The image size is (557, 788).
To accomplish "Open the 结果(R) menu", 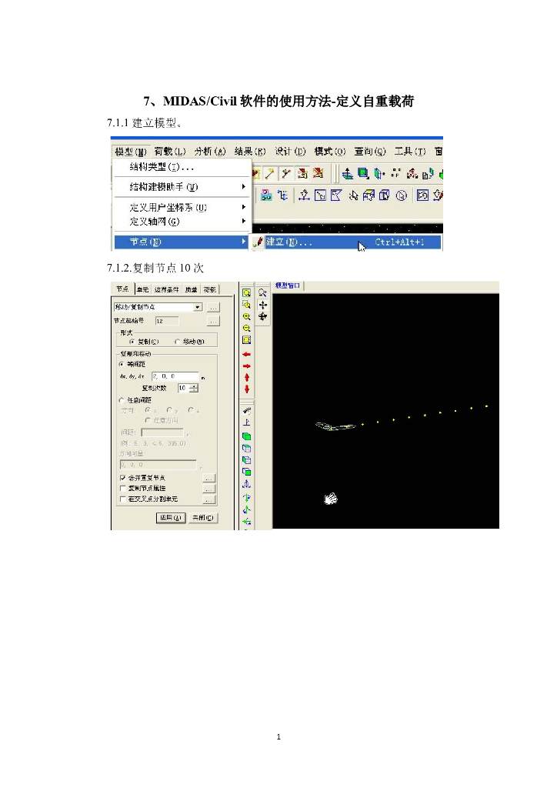I will [250, 152].
